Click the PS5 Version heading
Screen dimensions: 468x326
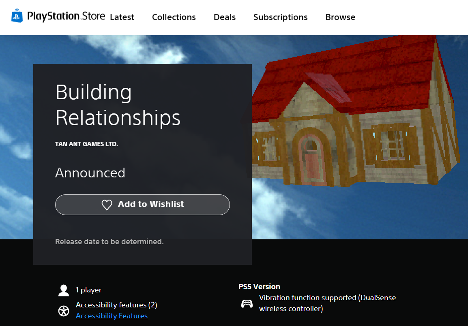(259, 287)
